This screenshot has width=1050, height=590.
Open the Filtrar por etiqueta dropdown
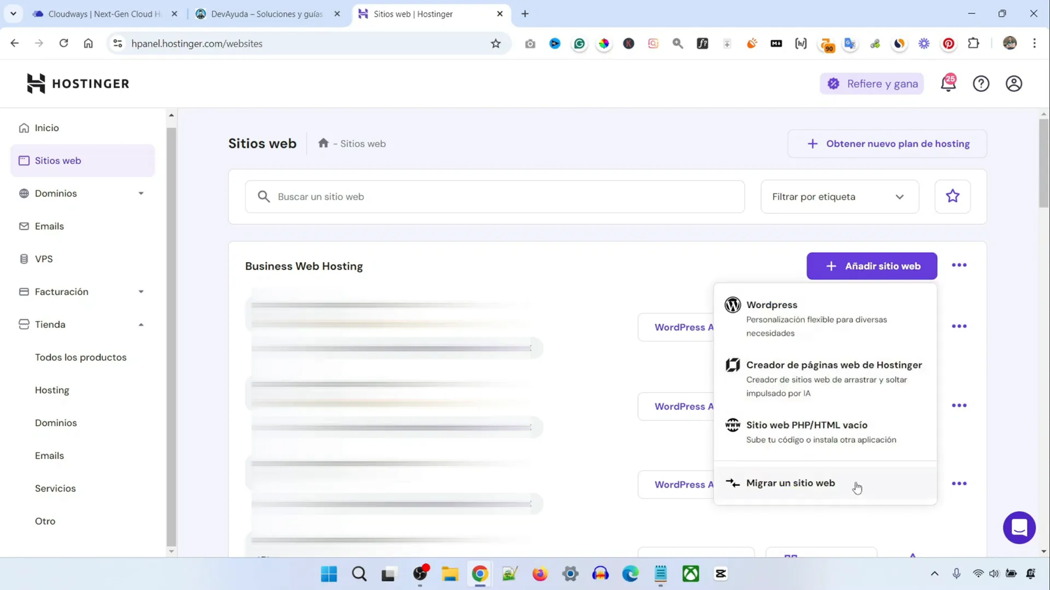839,196
